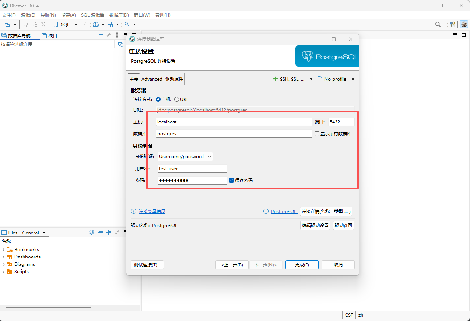Open the perspective icon with the star
This screenshot has width=470, height=321.
point(452,24)
